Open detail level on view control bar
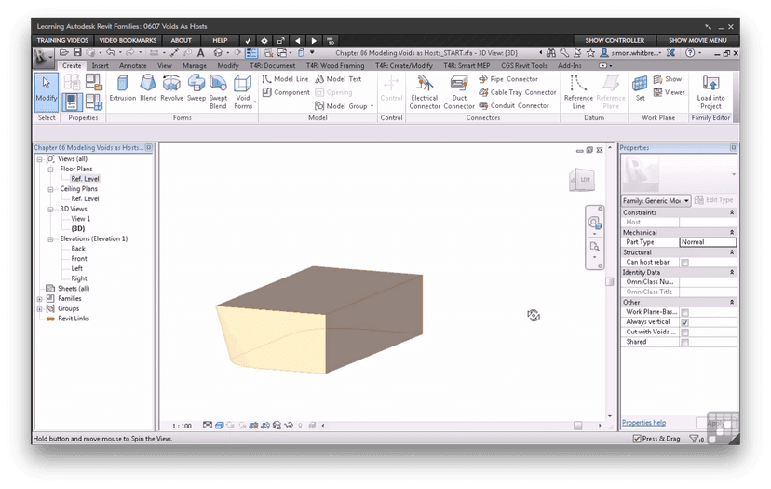Screen dimensions: 771x489 click(x=208, y=426)
